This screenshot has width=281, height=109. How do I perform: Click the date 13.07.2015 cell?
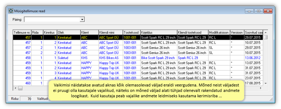point(253,63)
